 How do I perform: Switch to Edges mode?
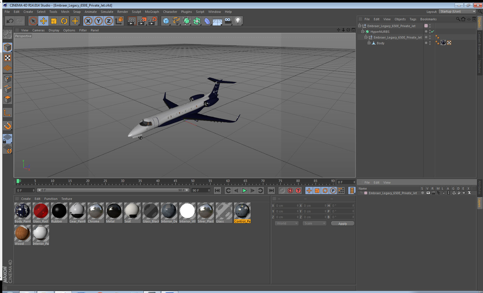coord(7,89)
